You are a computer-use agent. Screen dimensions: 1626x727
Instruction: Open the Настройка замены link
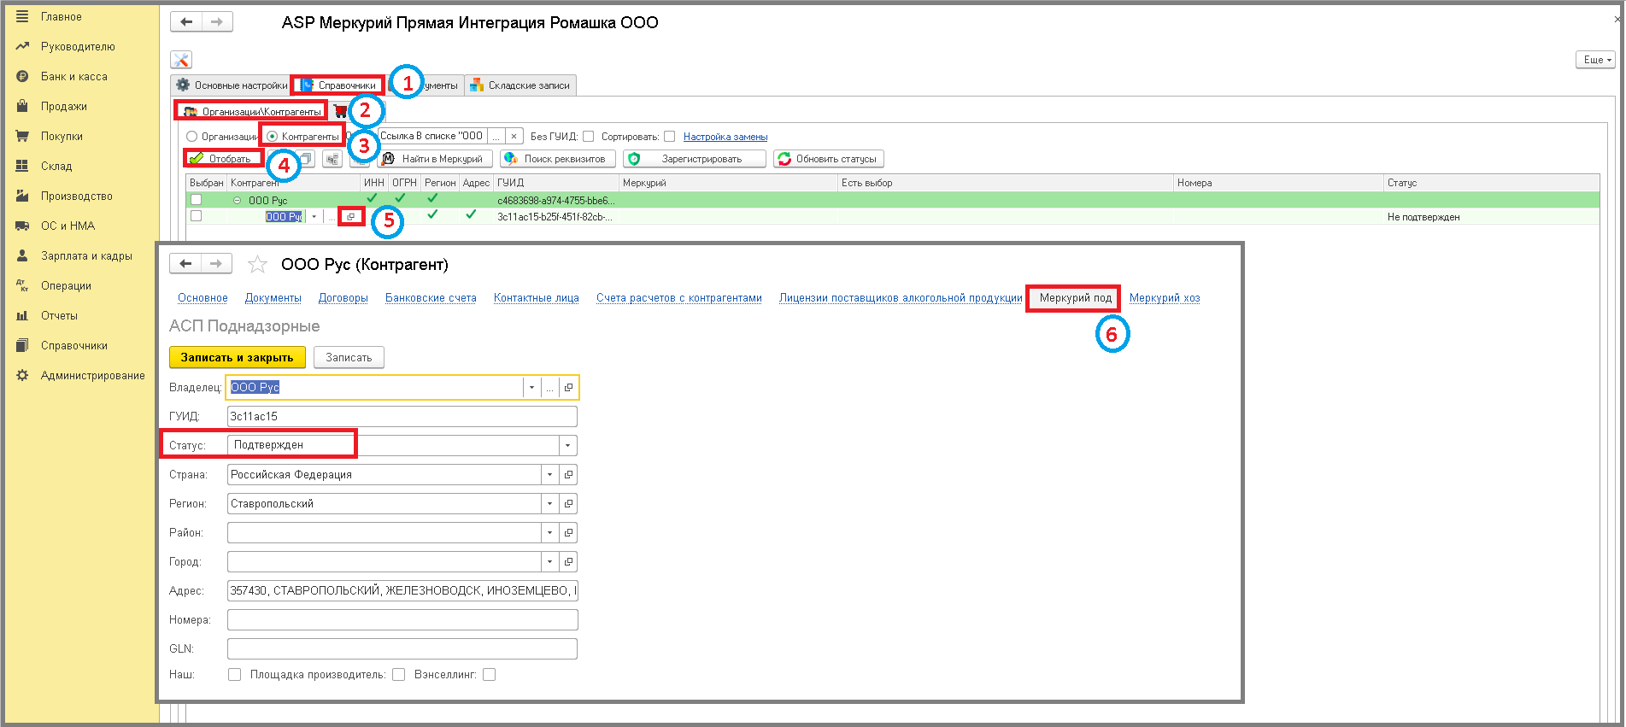725,137
